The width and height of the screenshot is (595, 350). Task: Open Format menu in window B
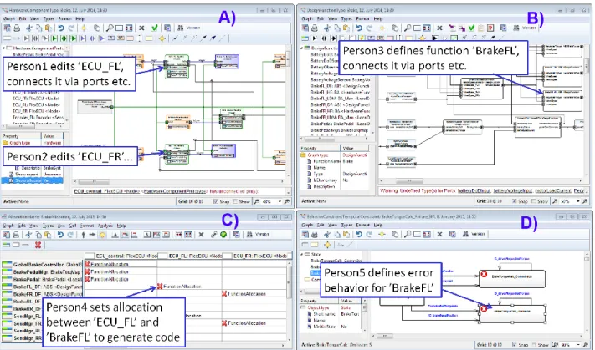pyautogui.click(x=362, y=18)
